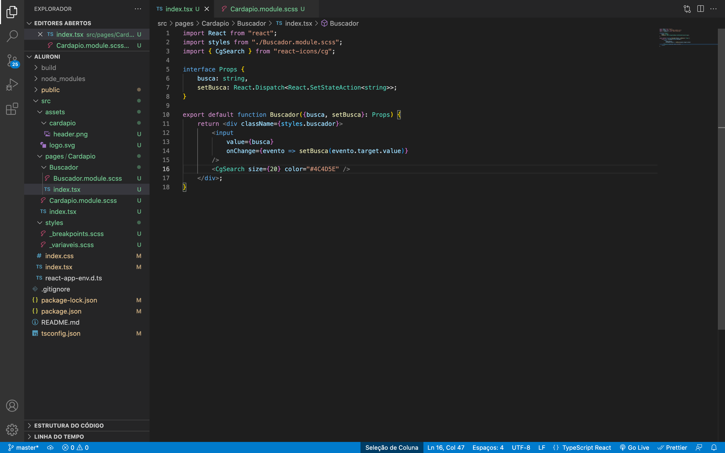The width and height of the screenshot is (725, 453).
Task: Click the Prettier status bar item
Action: coord(672,448)
